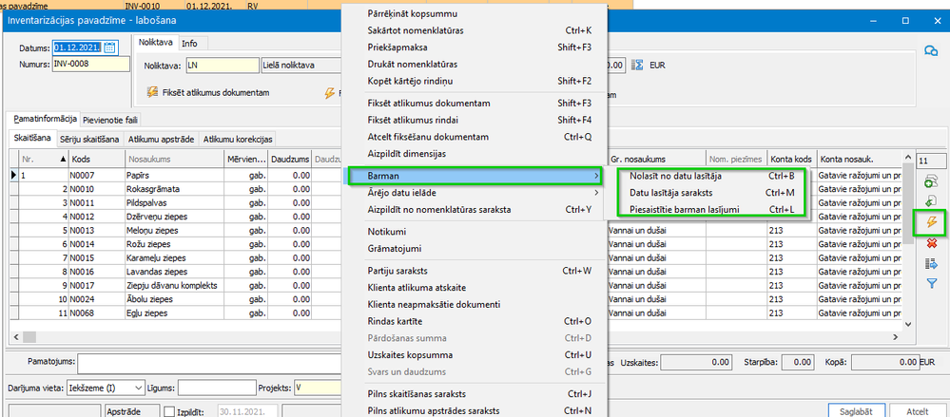Click Drukāt nomenklatūras menu item
Image resolution: width=950 pixels, height=417 pixels.
pyautogui.click(x=474, y=65)
